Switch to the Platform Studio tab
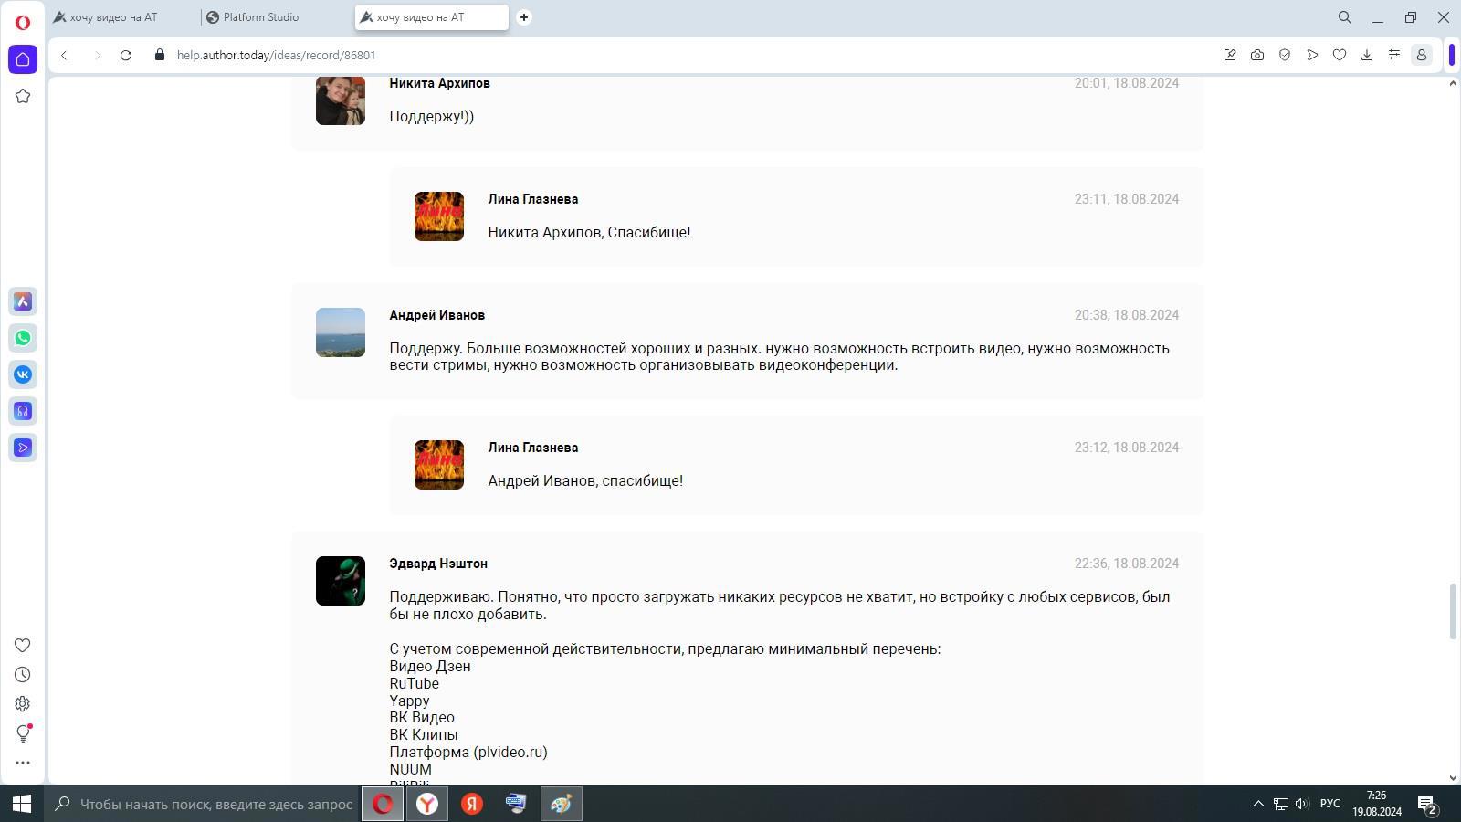Screen dimensions: 1461x822 (x=260, y=17)
